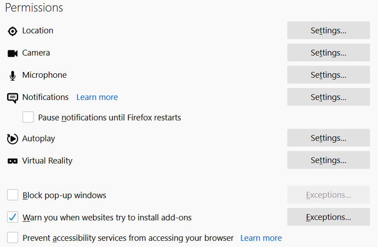Screen dimensions: 378x247
Task: Check Prevent accessibility services checkbox
Action: point(12,238)
